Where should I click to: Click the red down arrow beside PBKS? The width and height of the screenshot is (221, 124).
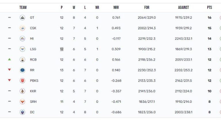coord(9,80)
